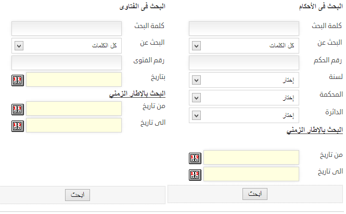This screenshot has width=346, height=214.
Task: Open البحث عن dropdown in rulings search
Action: (x=244, y=46)
